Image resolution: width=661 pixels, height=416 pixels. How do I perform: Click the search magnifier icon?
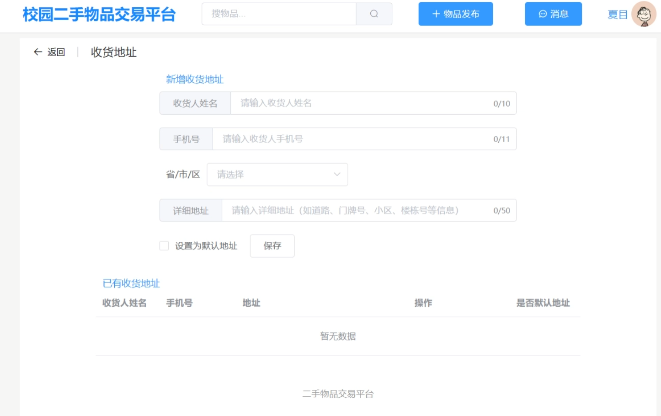point(374,14)
